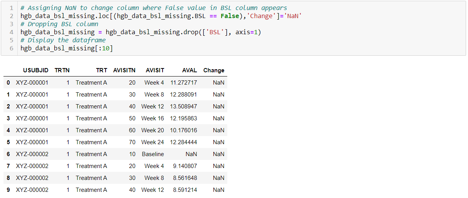Click the NaN AVAL cell in row 6

pyautogui.click(x=191, y=154)
